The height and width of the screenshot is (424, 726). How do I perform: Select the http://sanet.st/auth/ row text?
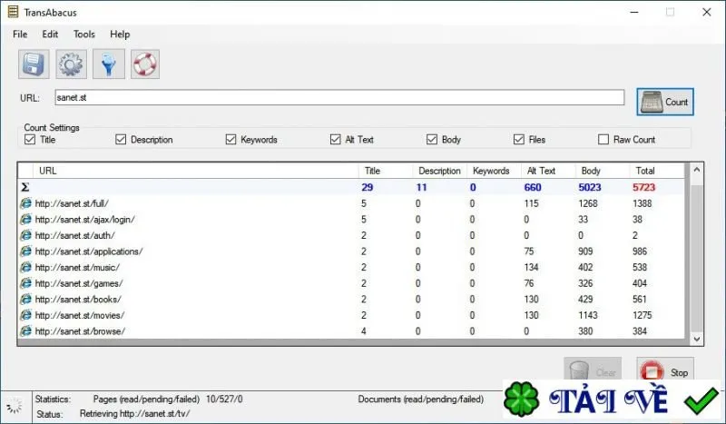75,235
